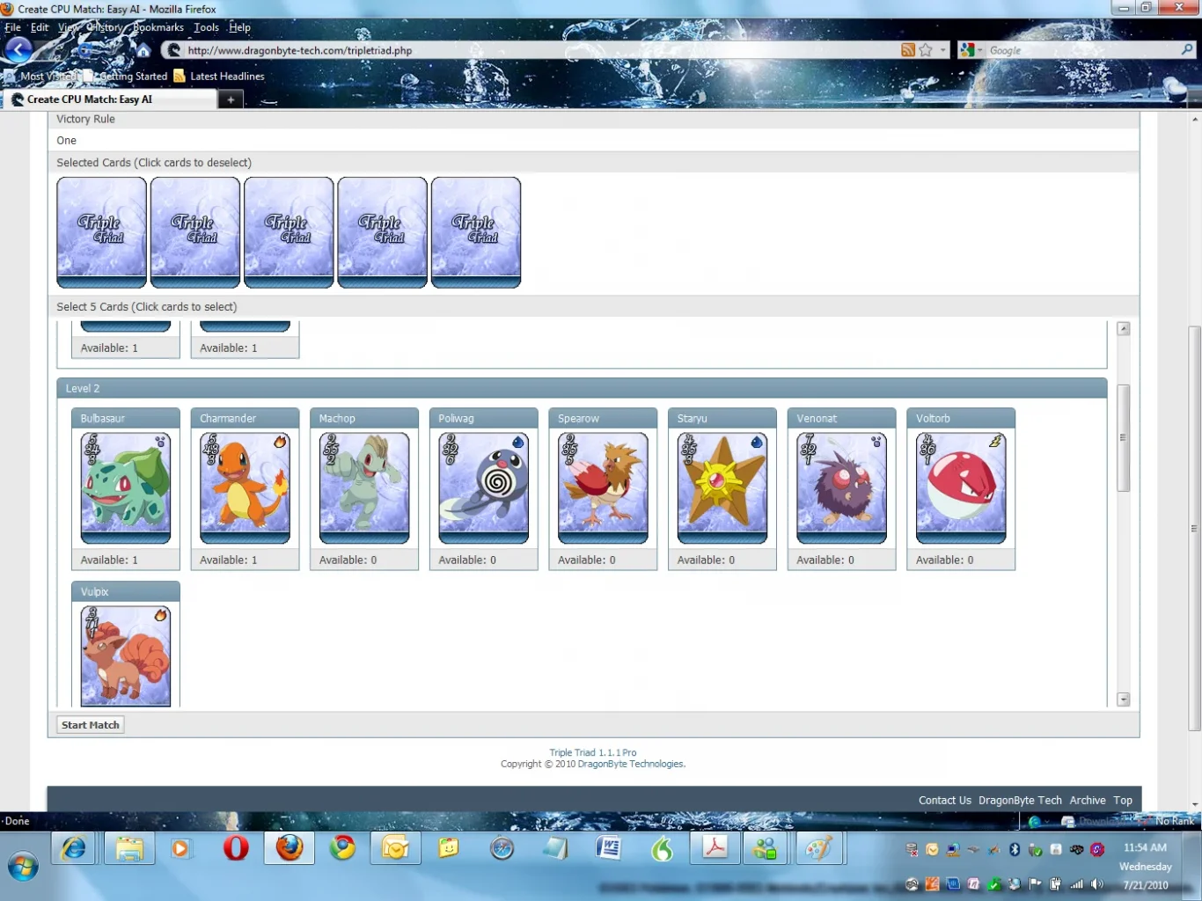
Task: Go back with the Firefox back arrow
Action: click(x=18, y=50)
